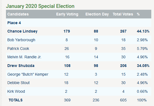
Task: Click Chance Lindsey's 44.13% percentage cell
Action: tap(143, 31)
